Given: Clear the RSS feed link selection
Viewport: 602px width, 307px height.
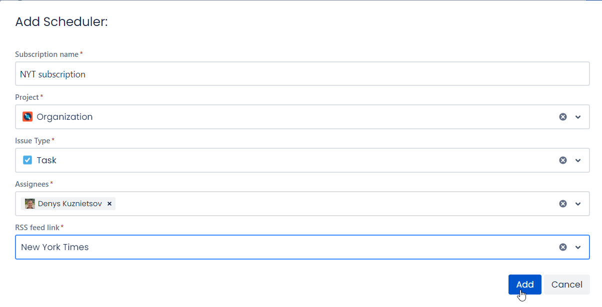Looking at the screenshot, I should pyautogui.click(x=563, y=247).
